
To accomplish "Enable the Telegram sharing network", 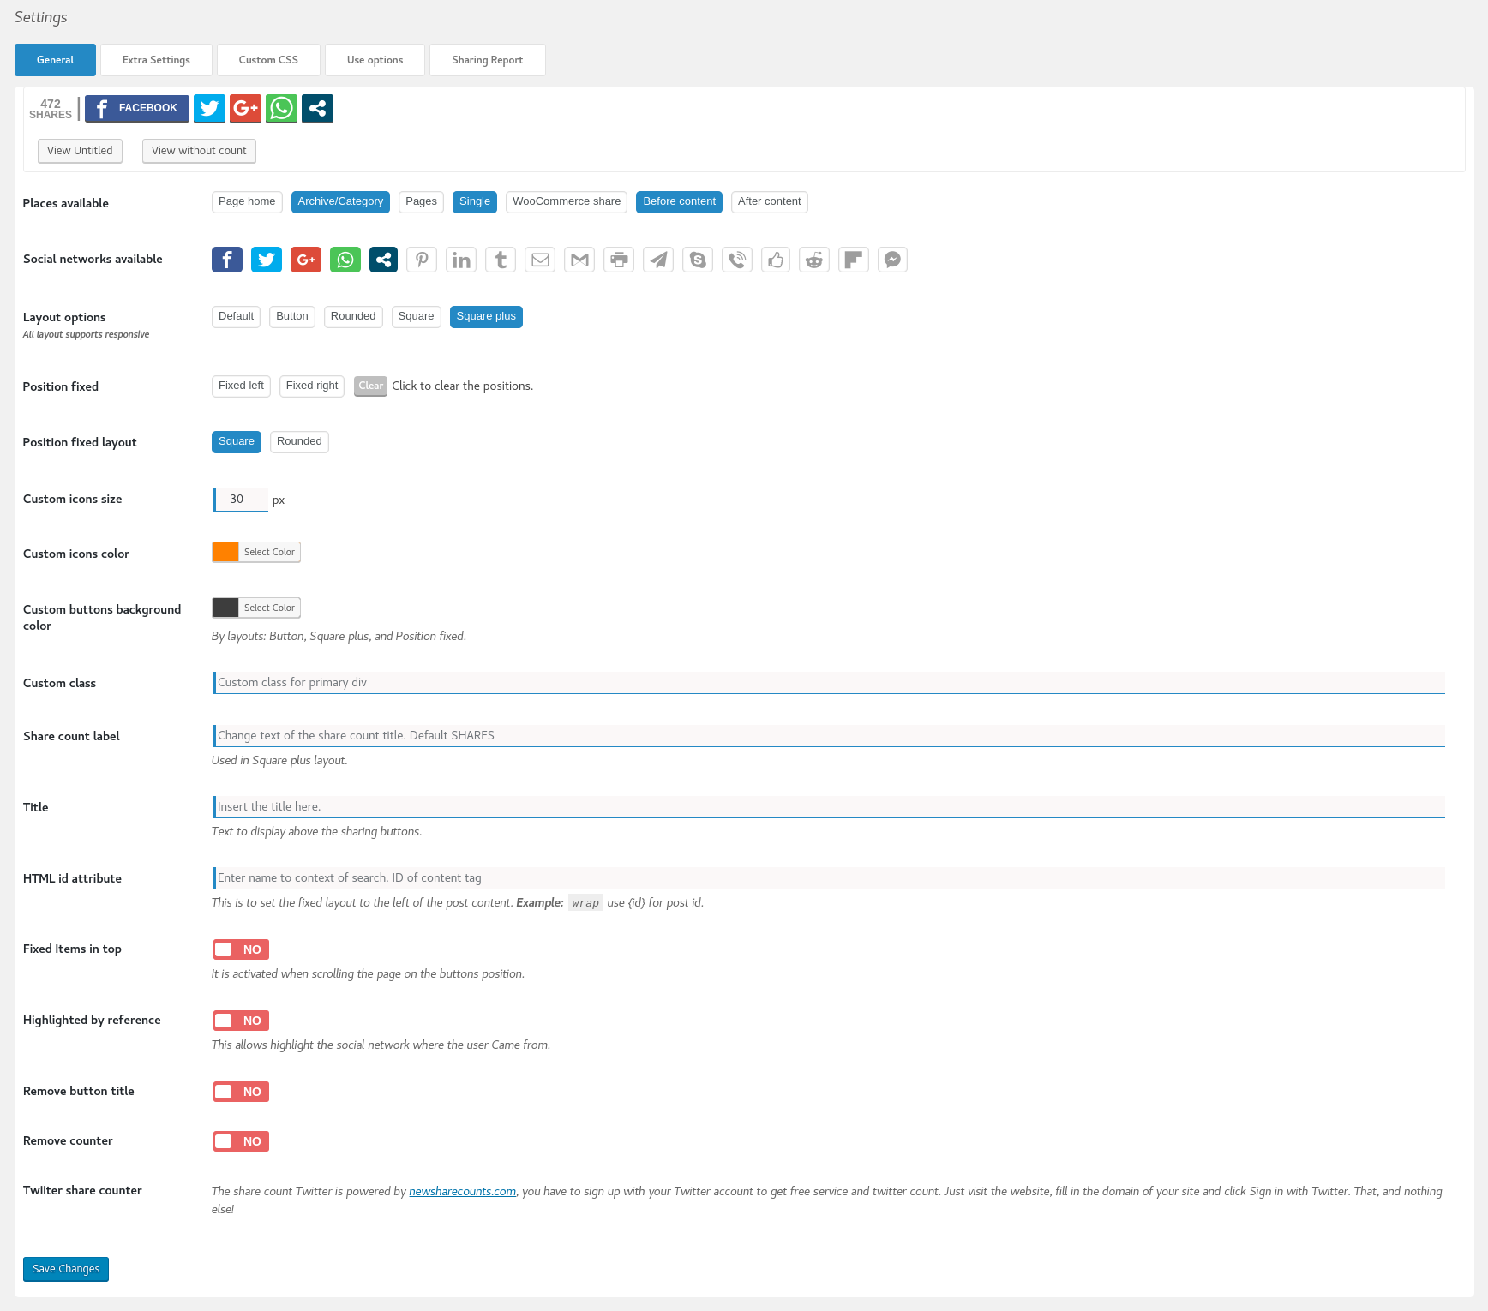I will 658,260.
